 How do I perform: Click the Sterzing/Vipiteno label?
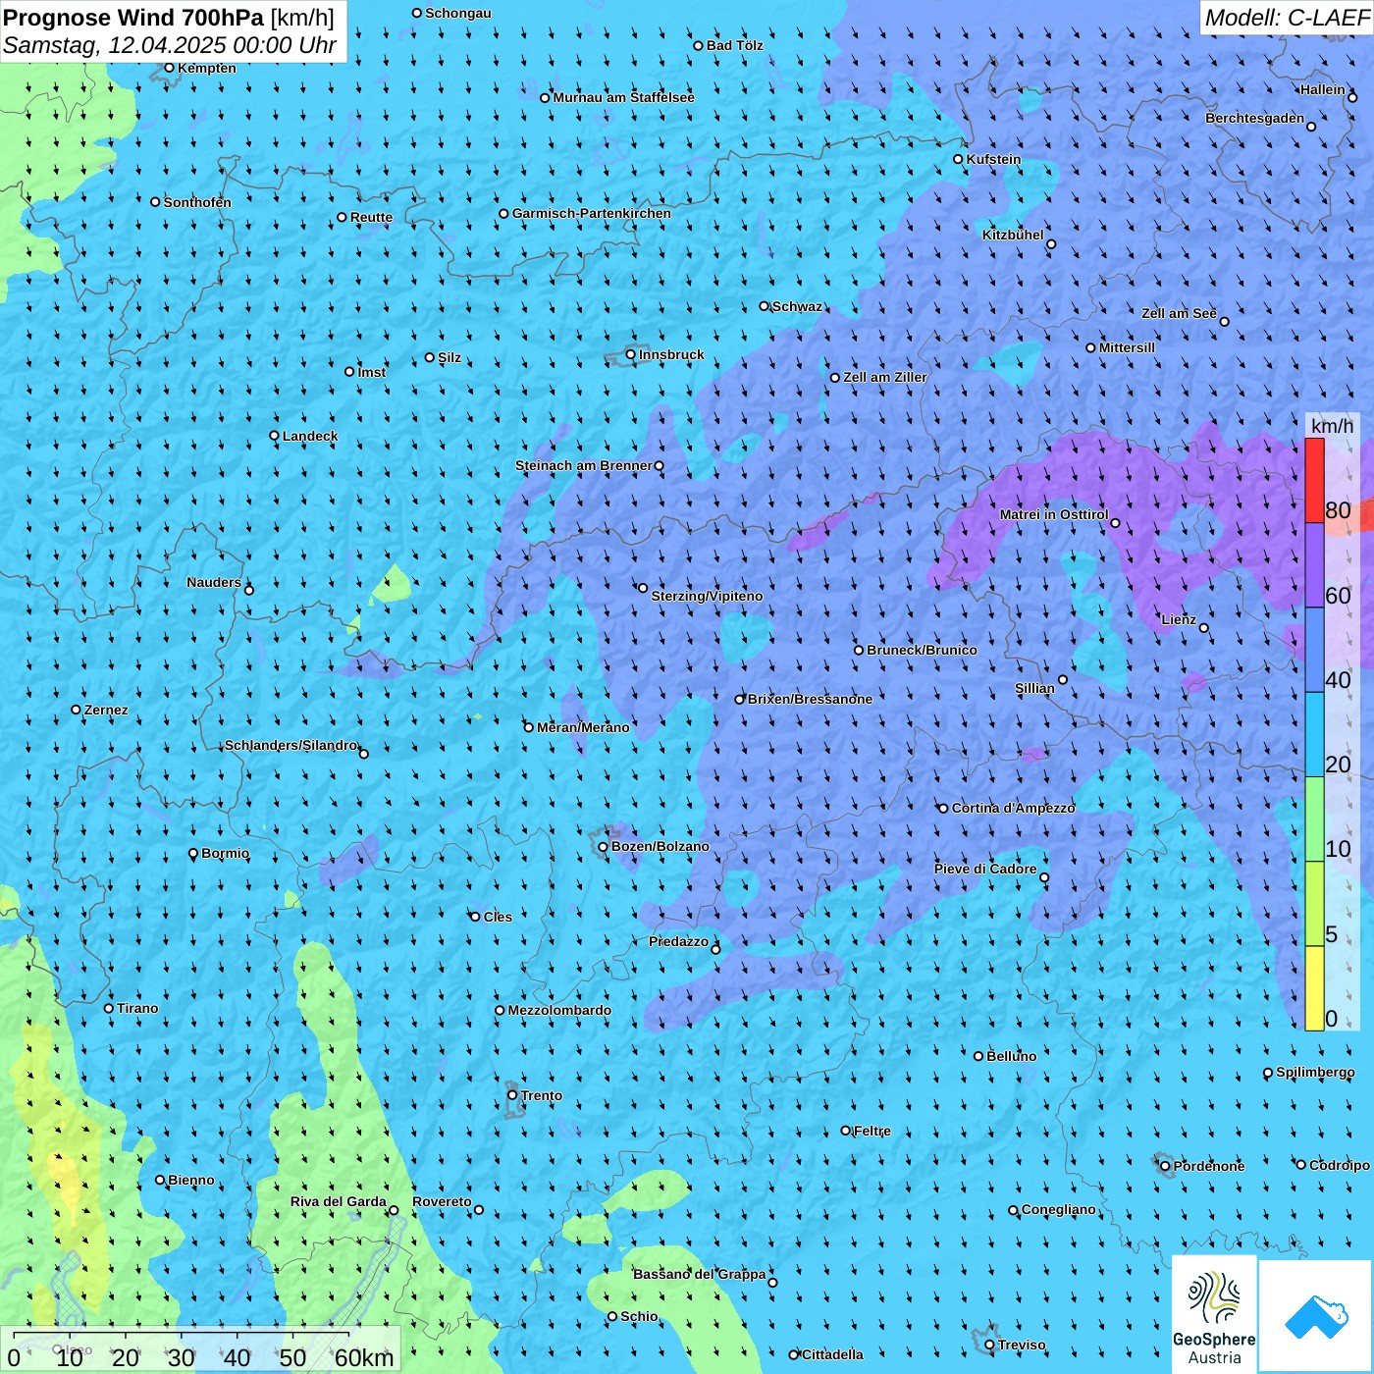pyautogui.click(x=707, y=596)
